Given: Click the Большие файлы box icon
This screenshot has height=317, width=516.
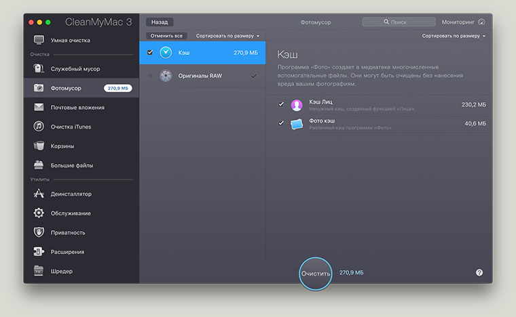Looking at the screenshot, I should (x=39, y=165).
